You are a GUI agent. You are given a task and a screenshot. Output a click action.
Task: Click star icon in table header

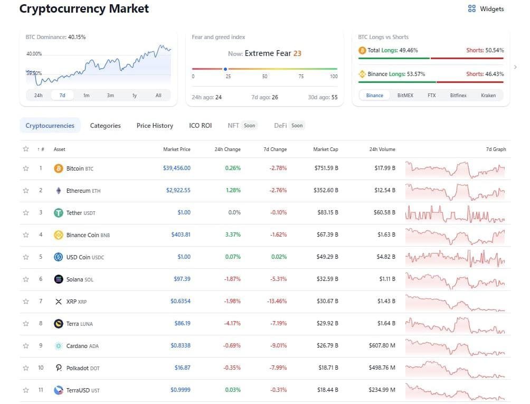tap(26, 149)
